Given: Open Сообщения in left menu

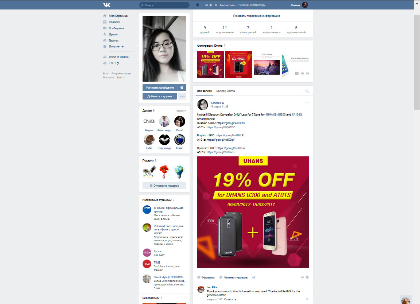Looking at the screenshot, I should (116, 28).
